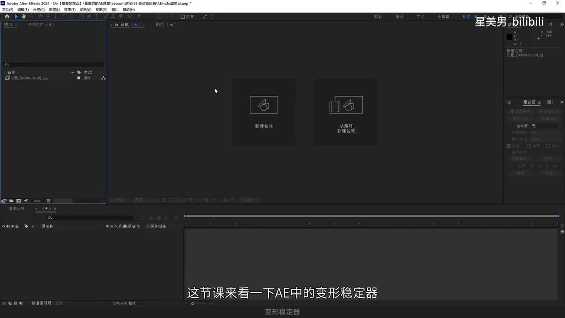Screen dimensions: 565x318
Task: Toggle the rotation checkbox in tracker panel
Action: coord(528,146)
